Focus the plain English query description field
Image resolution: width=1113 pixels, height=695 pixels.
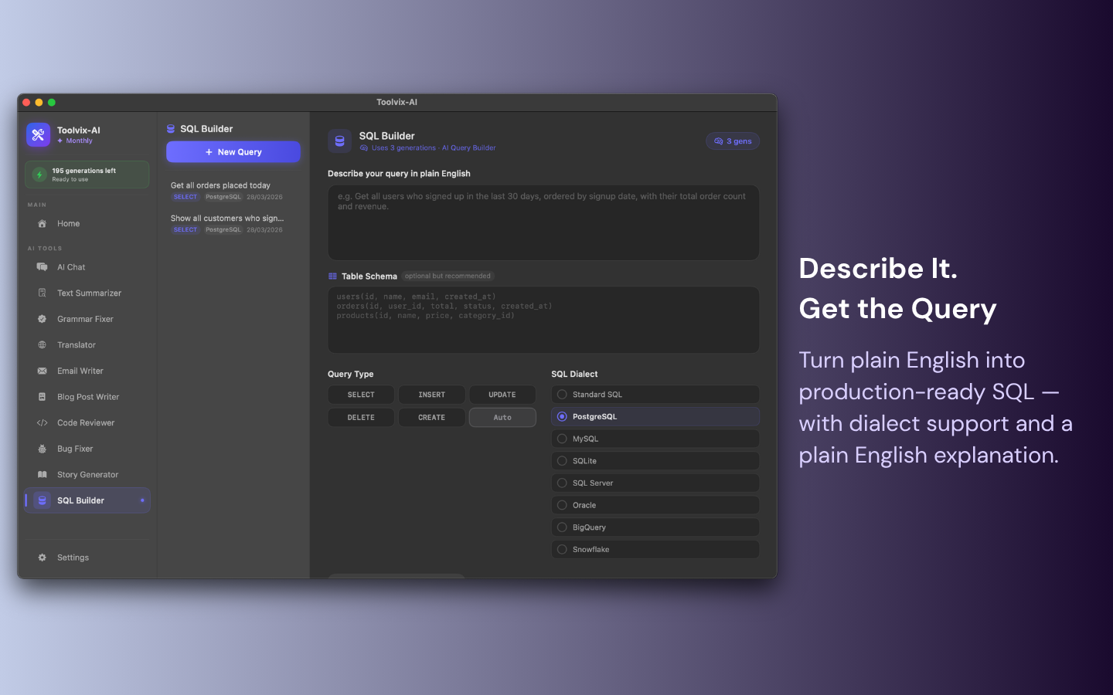[543, 222]
